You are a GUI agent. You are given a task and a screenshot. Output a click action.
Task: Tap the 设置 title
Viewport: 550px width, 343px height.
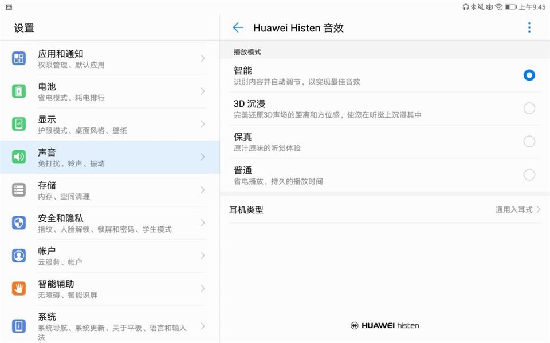(x=24, y=28)
